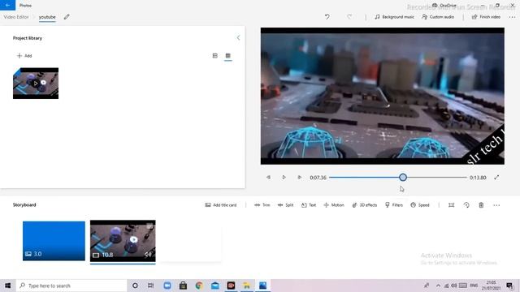Select the 10.8 second video clip

pos(123,241)
